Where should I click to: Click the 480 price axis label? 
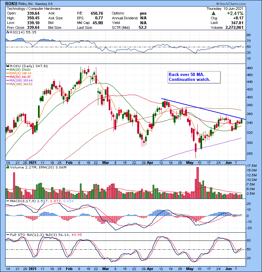250,68
